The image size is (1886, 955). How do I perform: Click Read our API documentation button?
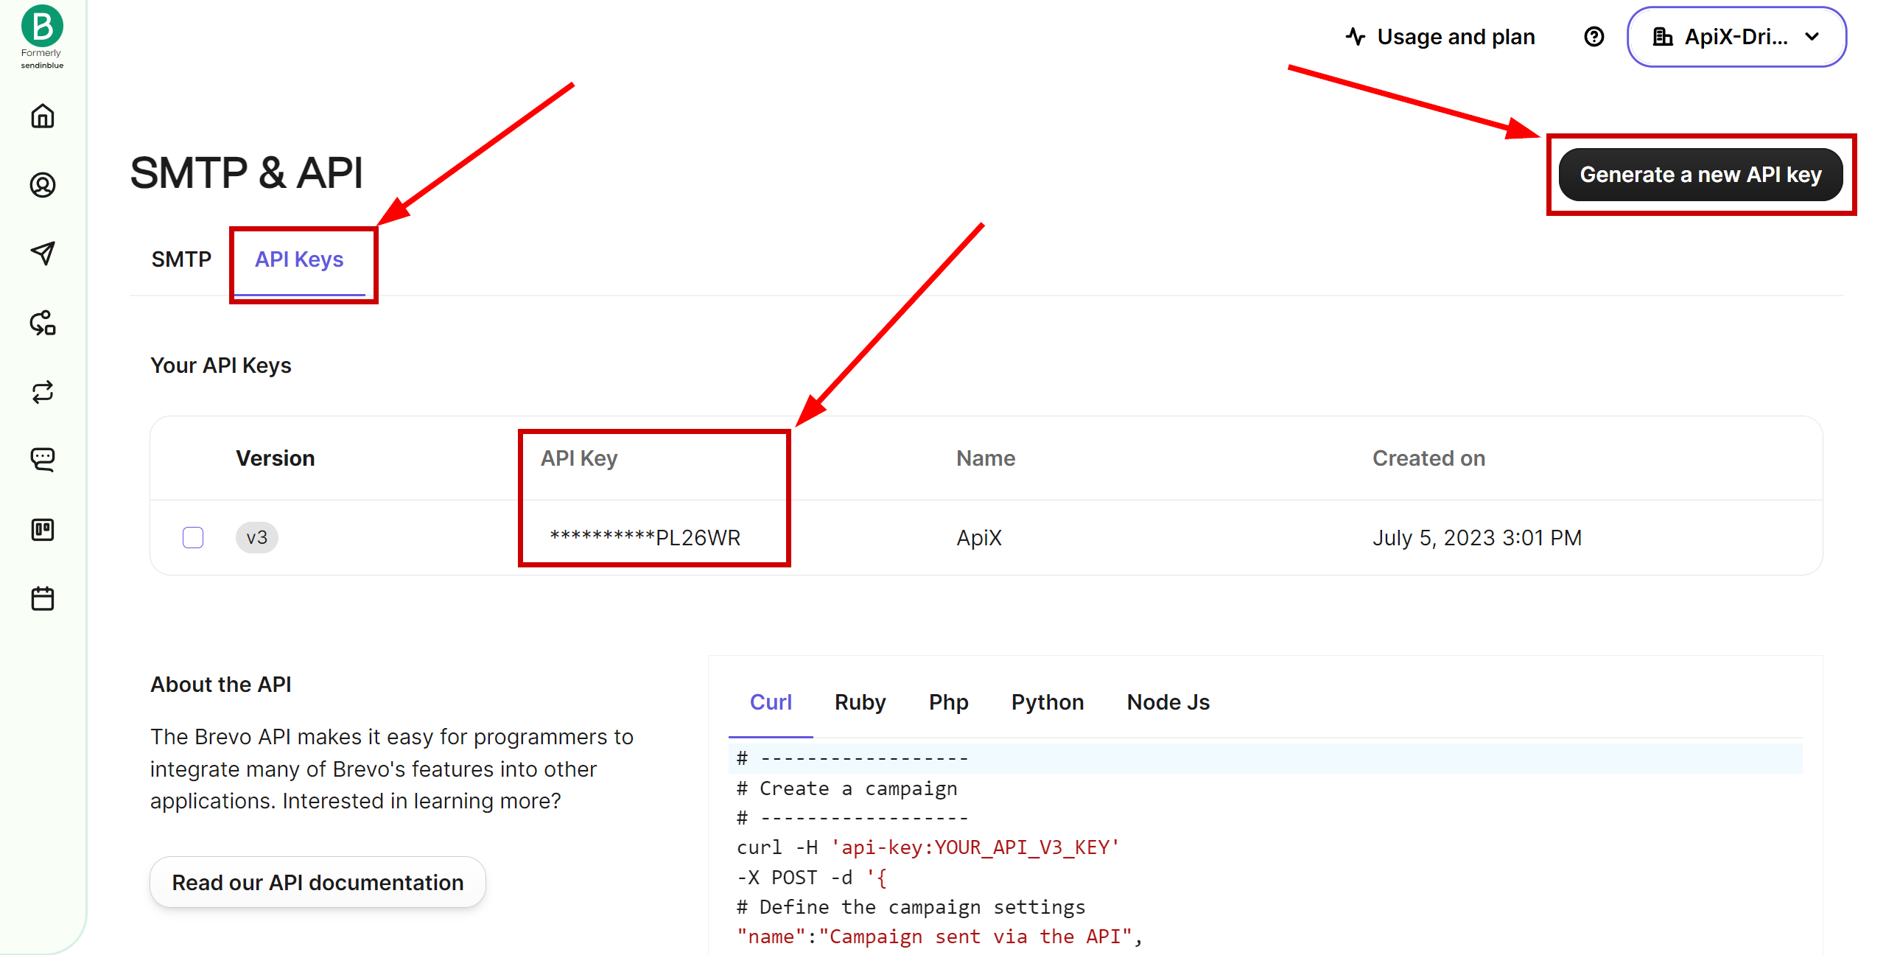[318, 882]
